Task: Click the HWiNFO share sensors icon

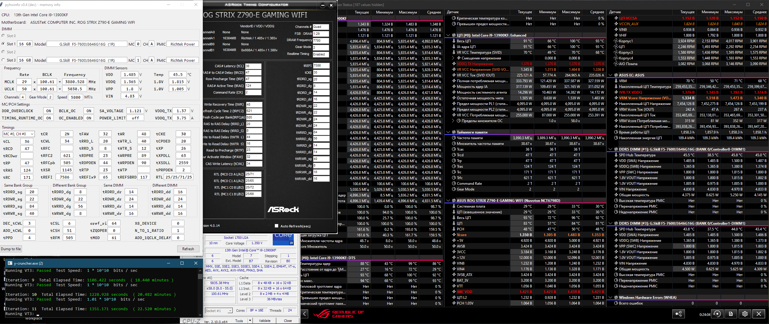Action: click(x=678, y=314)
